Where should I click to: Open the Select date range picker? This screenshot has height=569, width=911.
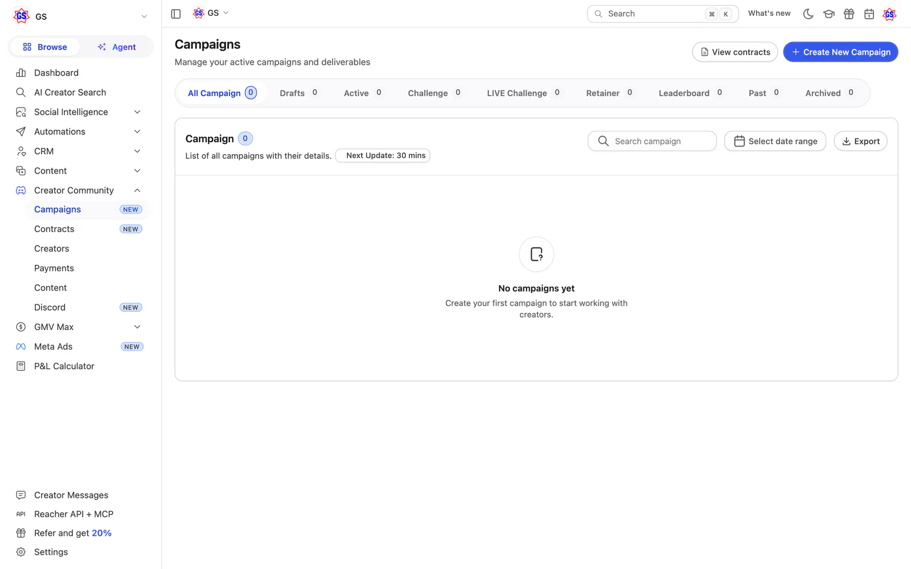pyautogui.click(x=775, y=141)
